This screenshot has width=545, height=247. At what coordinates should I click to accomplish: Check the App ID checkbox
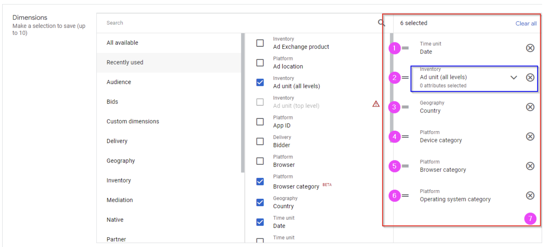(260, 122)
